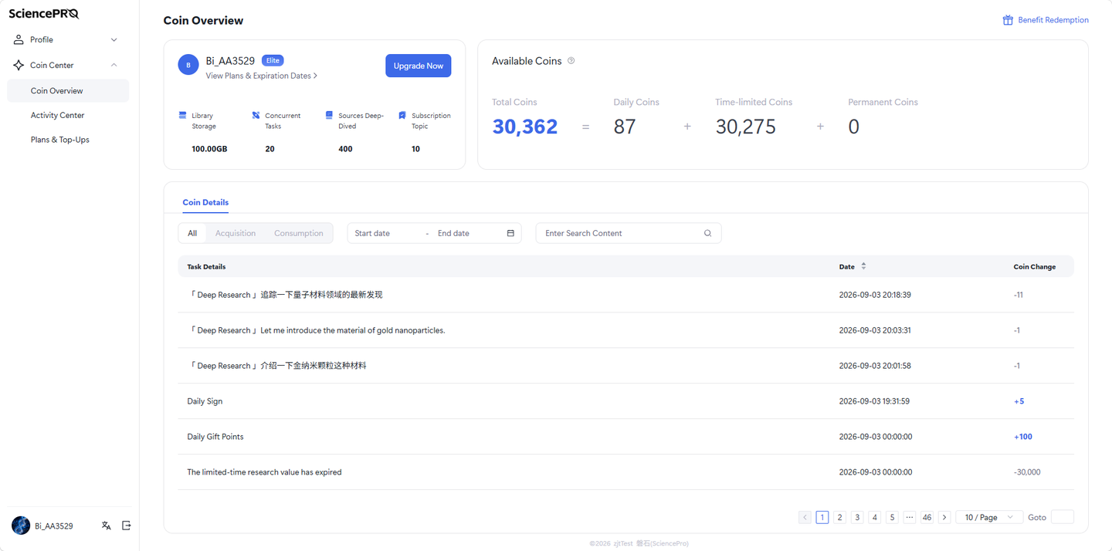Click the ellipsis pagination jump
This screenshot has height=551, width=1112.
pos(910,517)
